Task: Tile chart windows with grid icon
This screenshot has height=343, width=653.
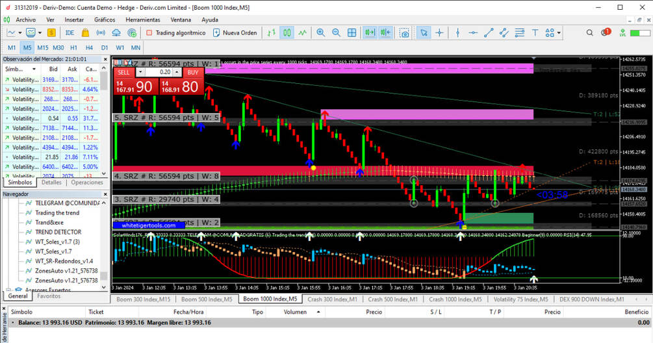Action: 352,32
